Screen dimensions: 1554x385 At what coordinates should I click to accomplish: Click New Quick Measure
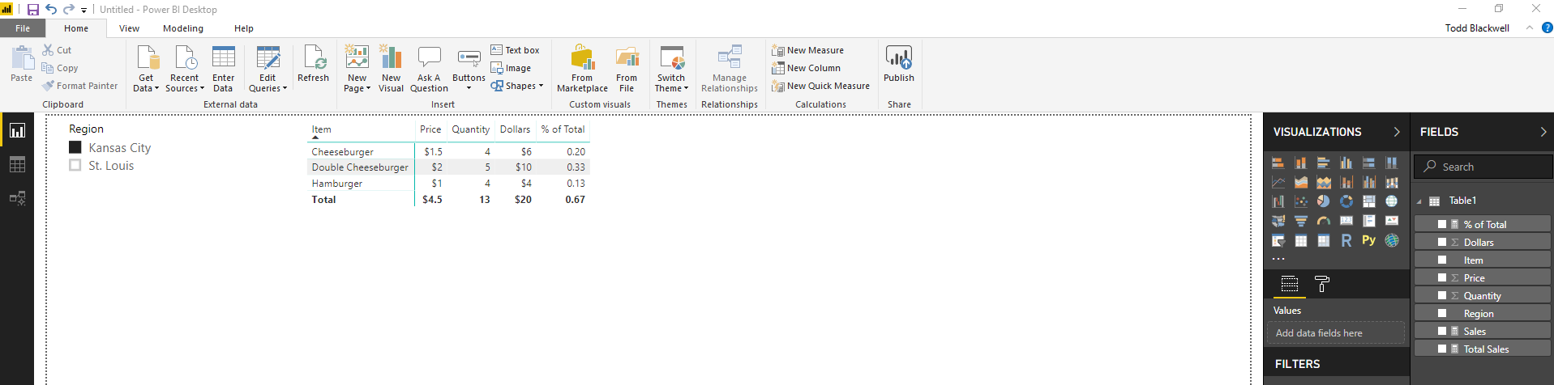point(820,86)
